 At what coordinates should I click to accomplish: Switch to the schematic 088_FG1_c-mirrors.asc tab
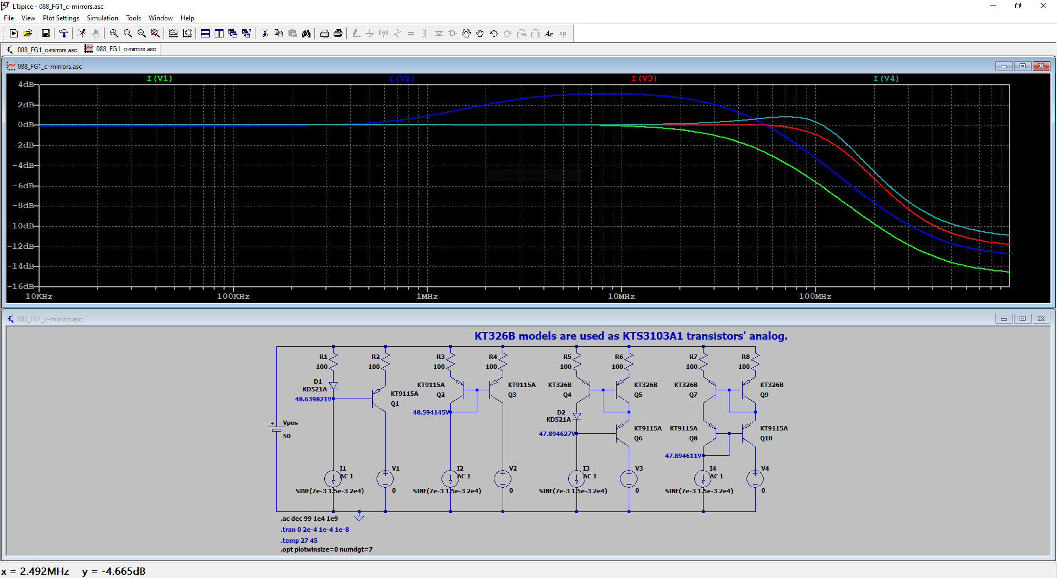[42, 50]
